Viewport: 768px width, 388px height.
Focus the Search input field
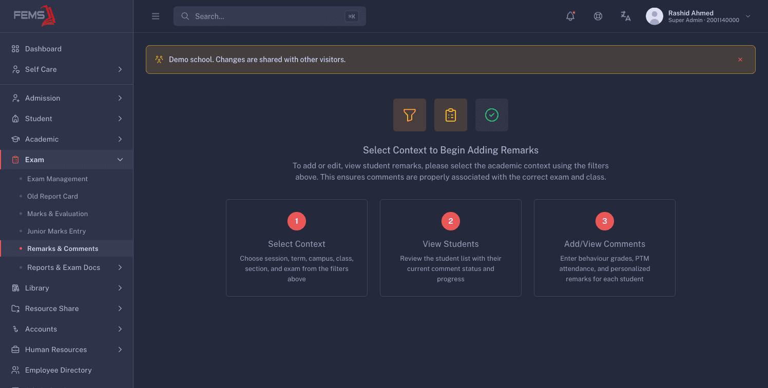[270, 16]
